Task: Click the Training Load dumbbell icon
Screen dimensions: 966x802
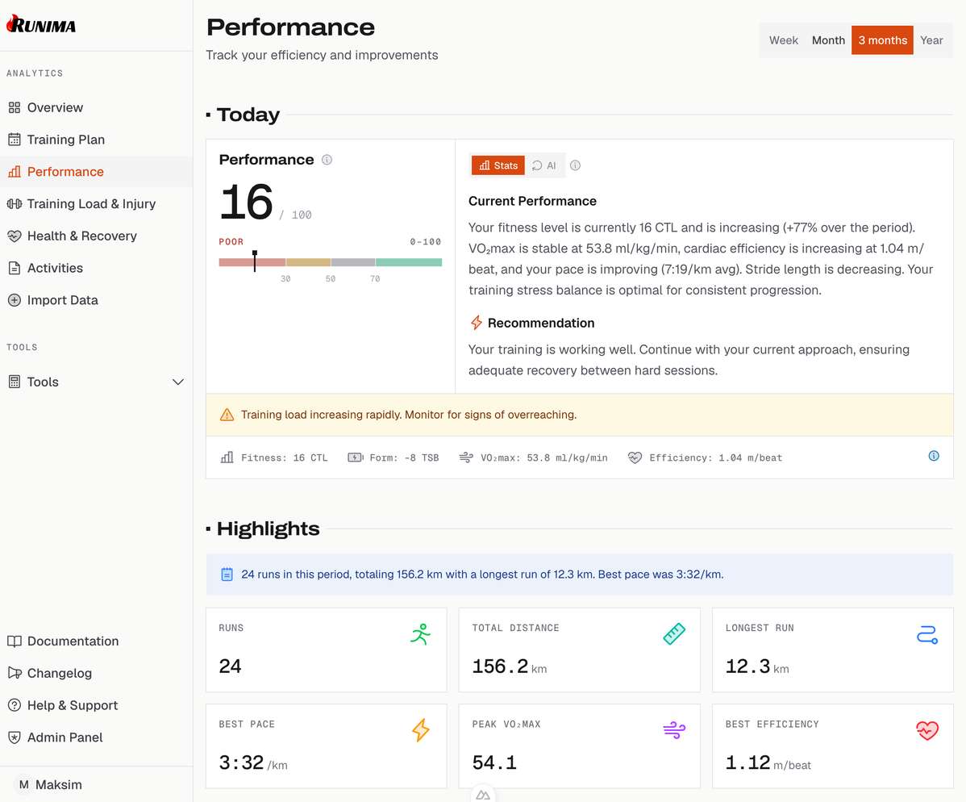Action: [15, 204]
